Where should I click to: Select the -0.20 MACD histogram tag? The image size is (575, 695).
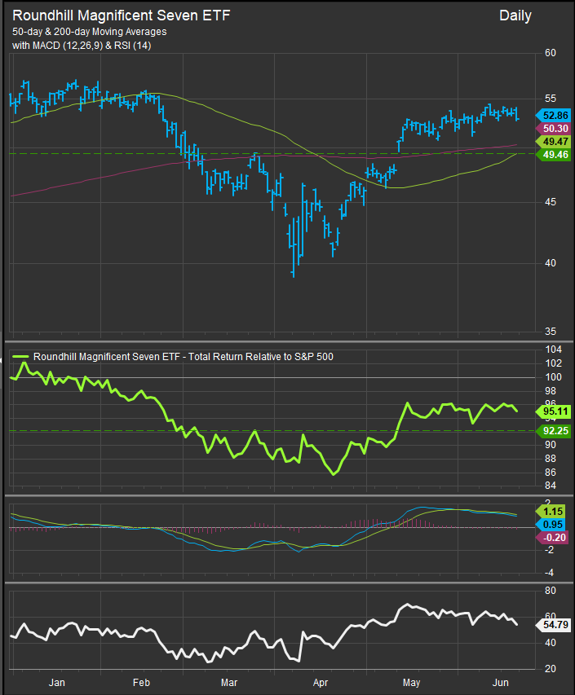point(551,538)
